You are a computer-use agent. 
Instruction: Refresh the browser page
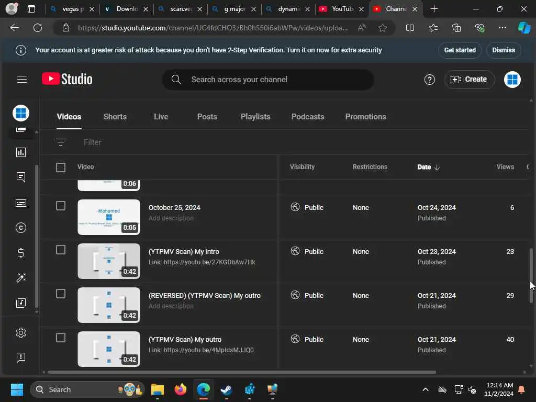point(38,28)
